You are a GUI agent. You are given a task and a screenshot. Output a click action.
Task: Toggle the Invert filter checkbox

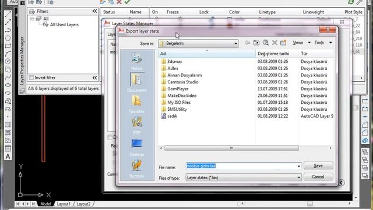coord(31,78)
